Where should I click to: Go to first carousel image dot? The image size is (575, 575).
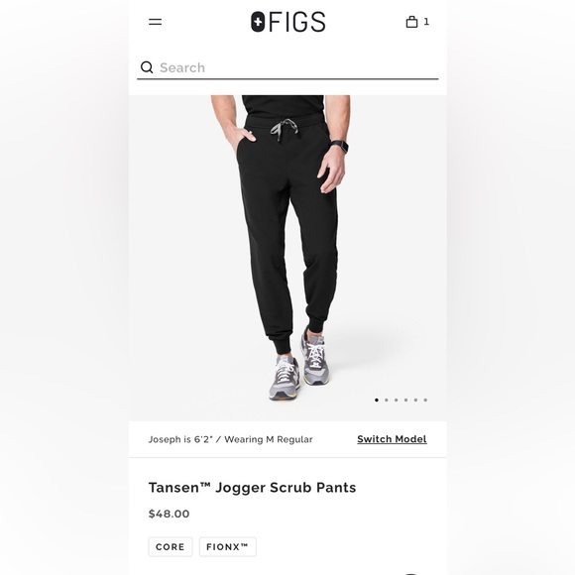(x=377, y=401)
